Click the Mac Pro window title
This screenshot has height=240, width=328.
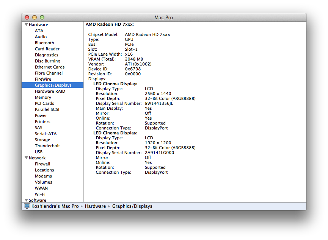click(163, 17)
